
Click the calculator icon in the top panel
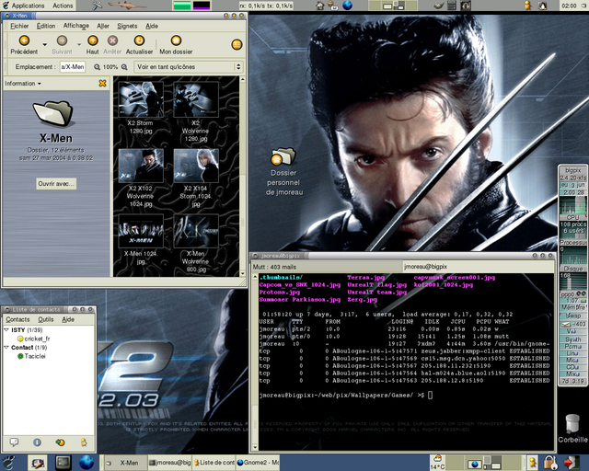point(452,6)
